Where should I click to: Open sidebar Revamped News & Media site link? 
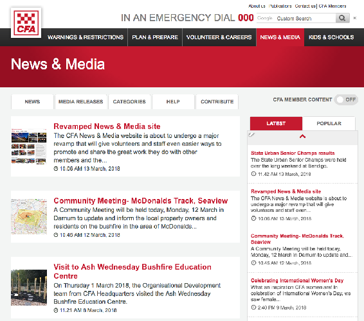click(x=286, y=191)
